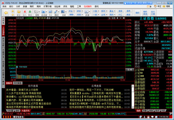The height and width of the screenshot is (120, 174).
Task: Click the 选股 stock picker icon
Action: (x=63, y=12)
